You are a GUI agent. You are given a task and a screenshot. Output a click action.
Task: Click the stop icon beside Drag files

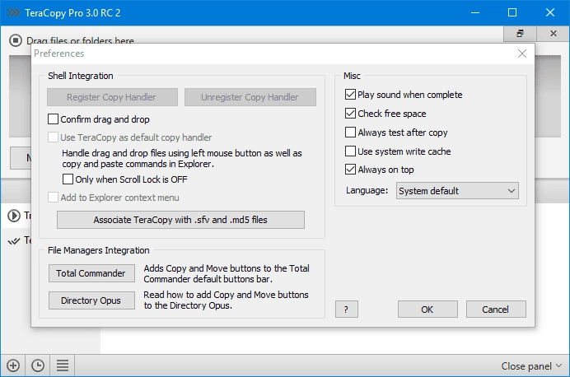tap(16, 40)
